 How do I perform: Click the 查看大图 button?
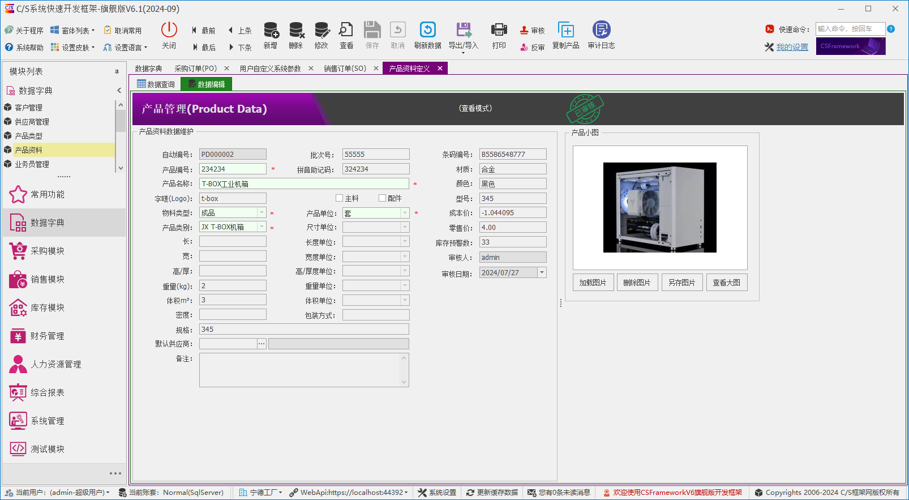pyautogui.click(x=727, y=283)
